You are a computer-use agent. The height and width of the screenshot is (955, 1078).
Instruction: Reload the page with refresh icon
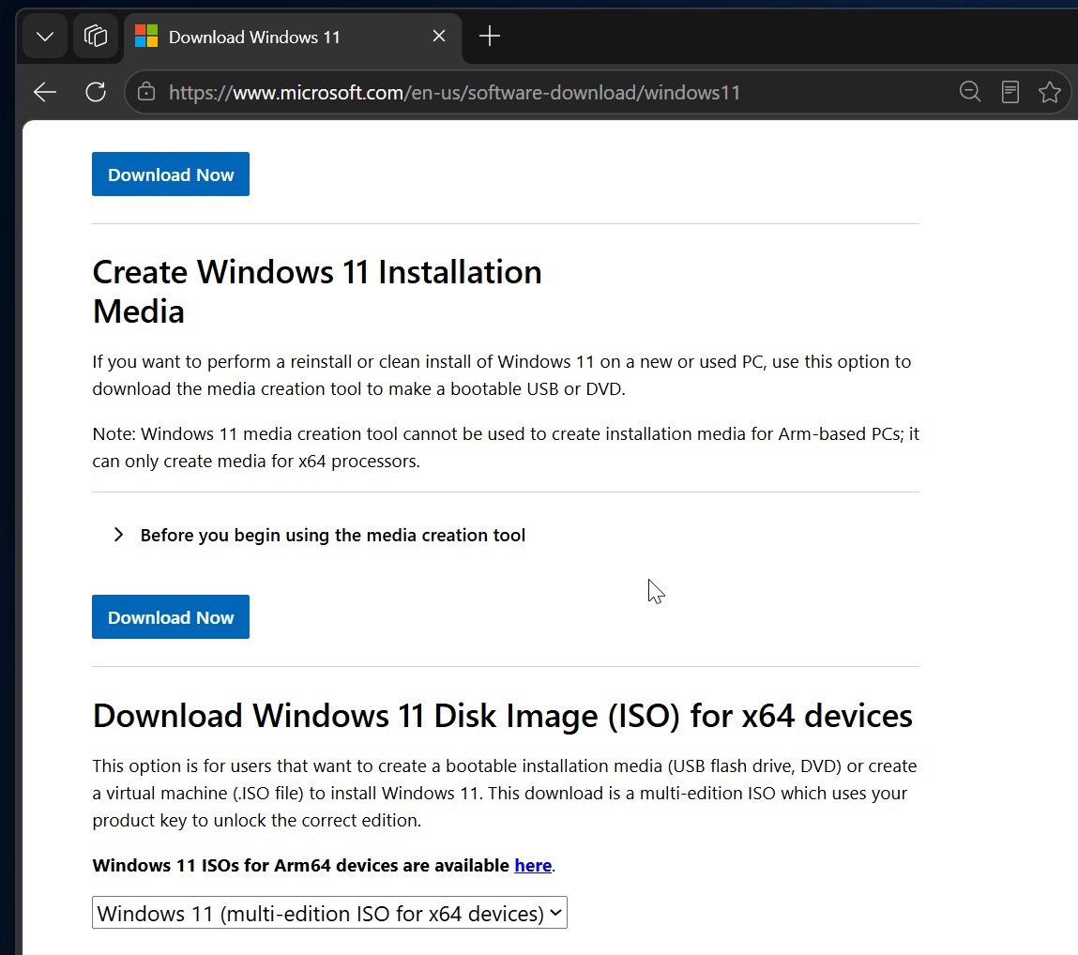(96, 92)
